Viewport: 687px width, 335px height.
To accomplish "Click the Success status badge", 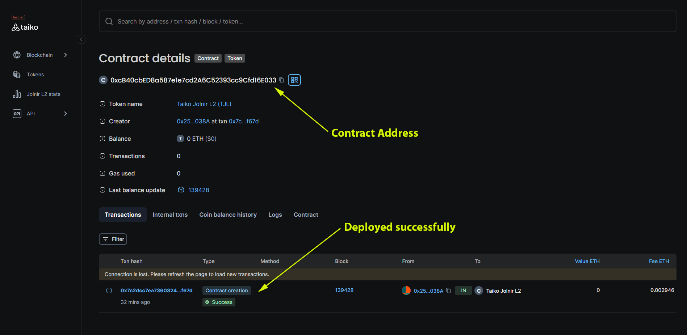I will (219, 302).
